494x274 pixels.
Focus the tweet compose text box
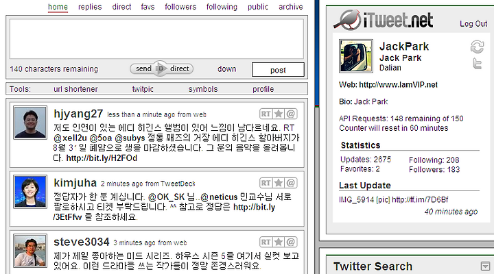[156, 39]
